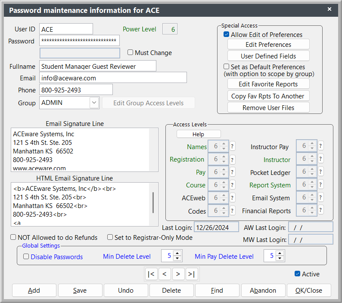
Task: Open help for Names access level
Action: (232, 146)
